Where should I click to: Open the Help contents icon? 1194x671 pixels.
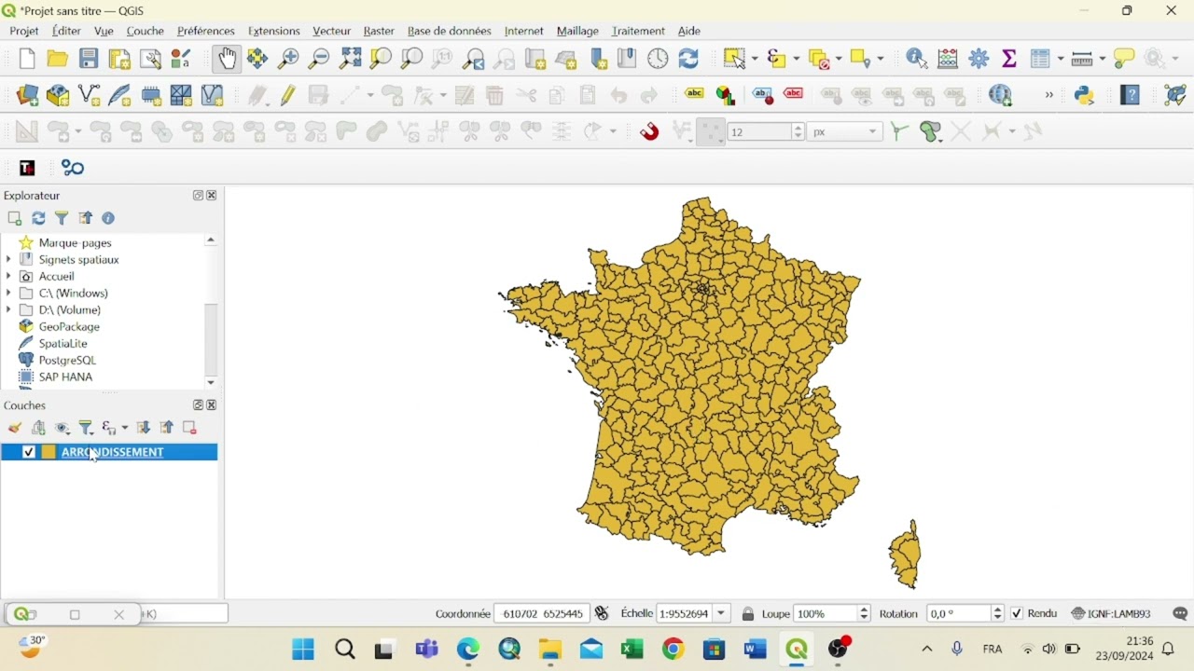tap(1132, 96)
